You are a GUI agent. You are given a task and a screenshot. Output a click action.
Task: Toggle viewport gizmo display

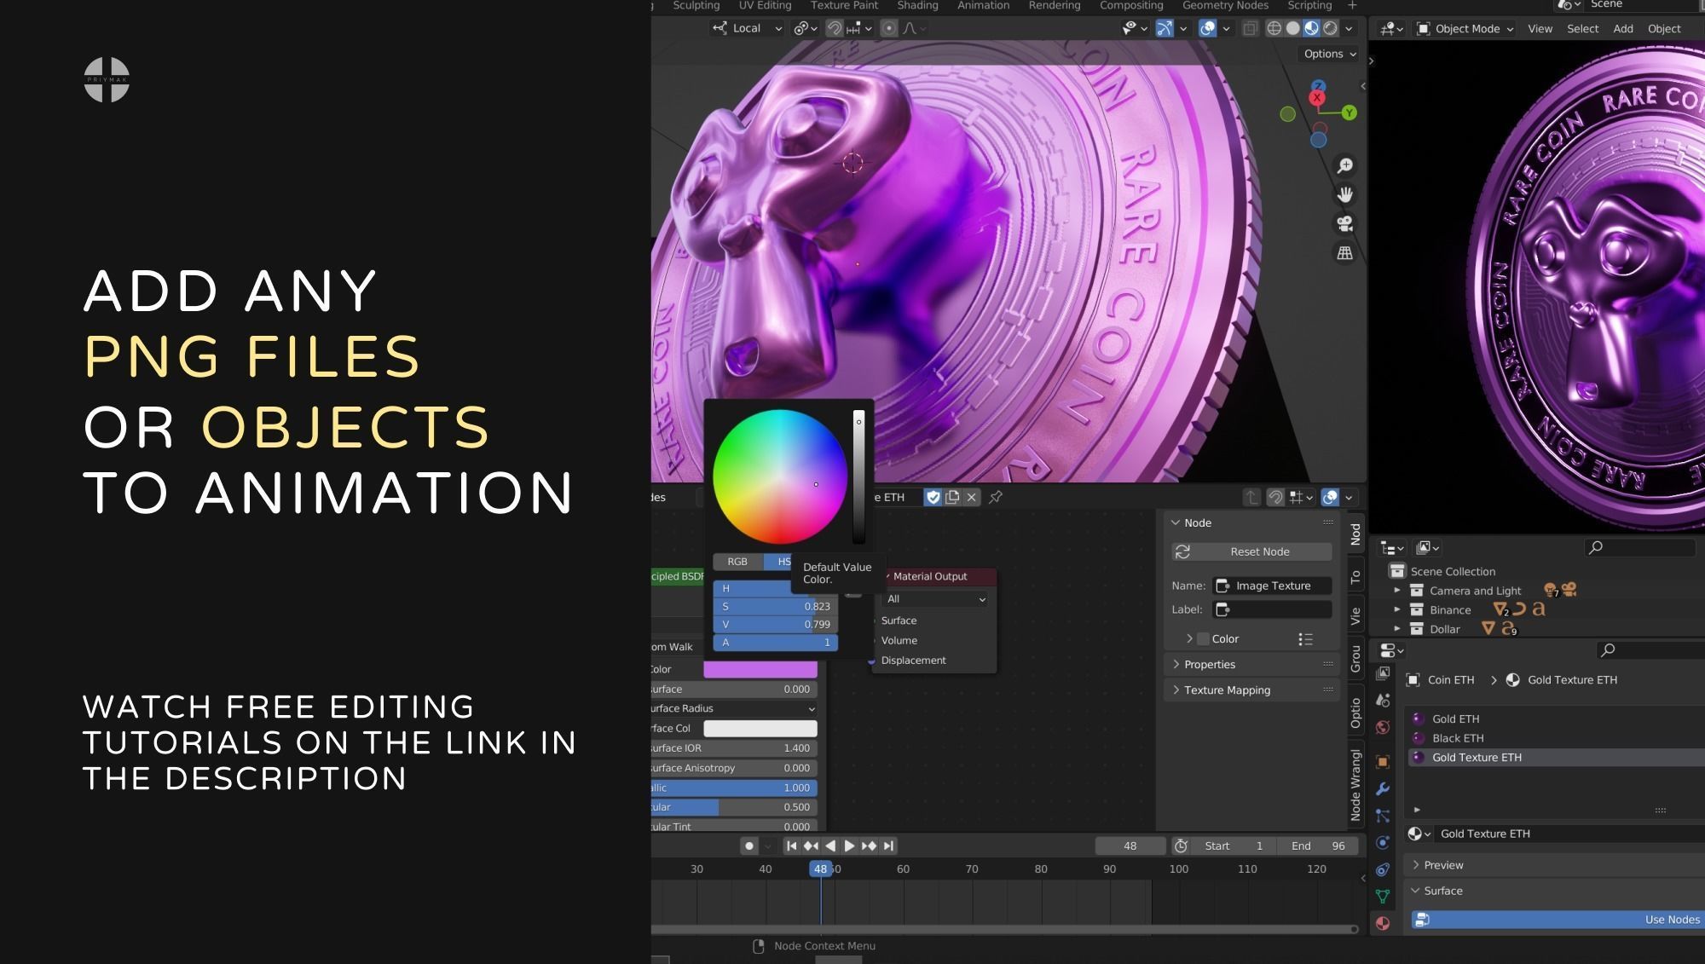pyautogui.click(x=1164, y=28)
